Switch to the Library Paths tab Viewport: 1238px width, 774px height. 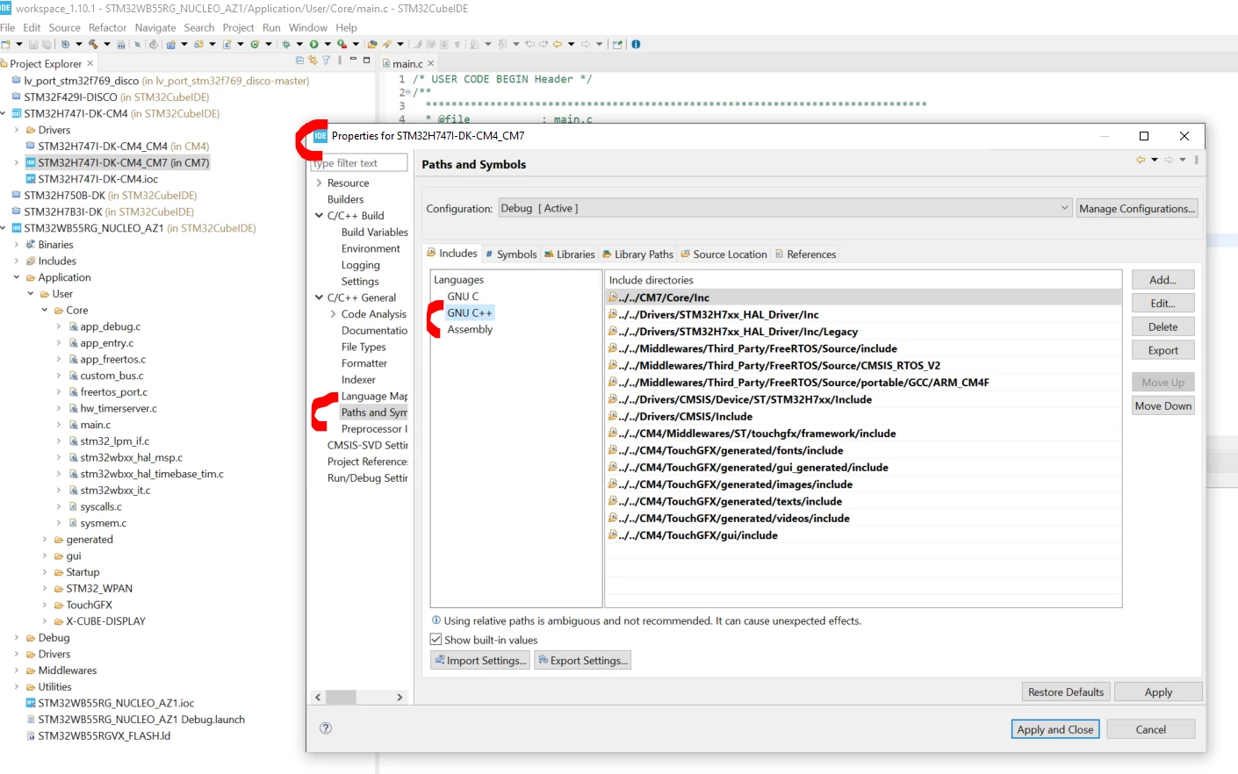637,254
